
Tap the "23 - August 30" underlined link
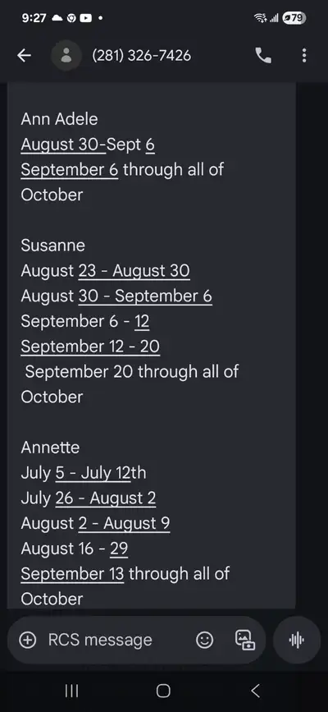tap(134, 271)
